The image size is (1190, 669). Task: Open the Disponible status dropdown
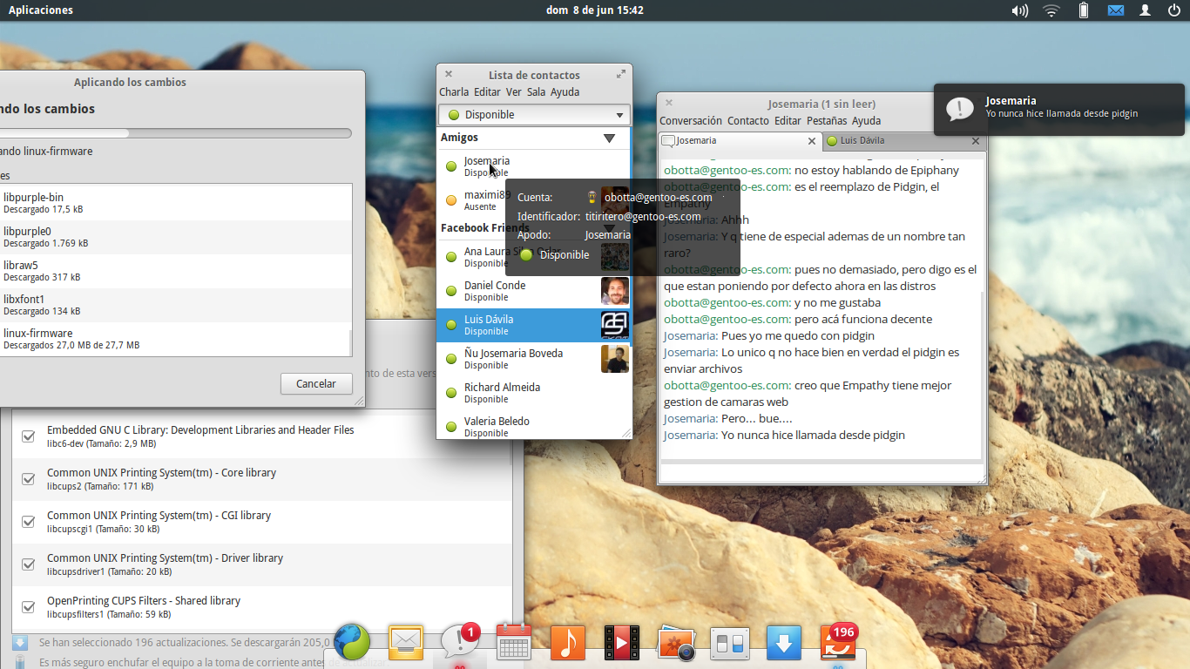pos(534,115)
